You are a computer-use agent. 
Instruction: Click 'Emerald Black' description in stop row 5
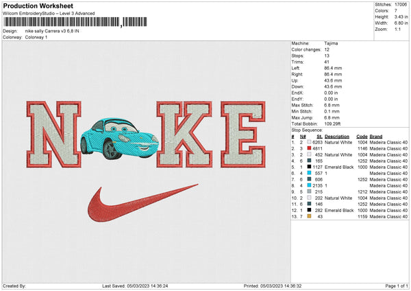pyautogui.click(x=339, y=167)
